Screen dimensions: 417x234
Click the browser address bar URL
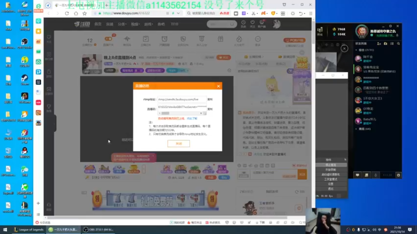(127, 14)
